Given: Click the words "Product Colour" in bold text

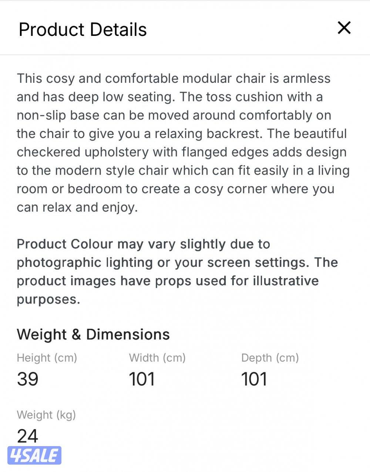Looking at the screenshot, I should (x=65, y=244).
